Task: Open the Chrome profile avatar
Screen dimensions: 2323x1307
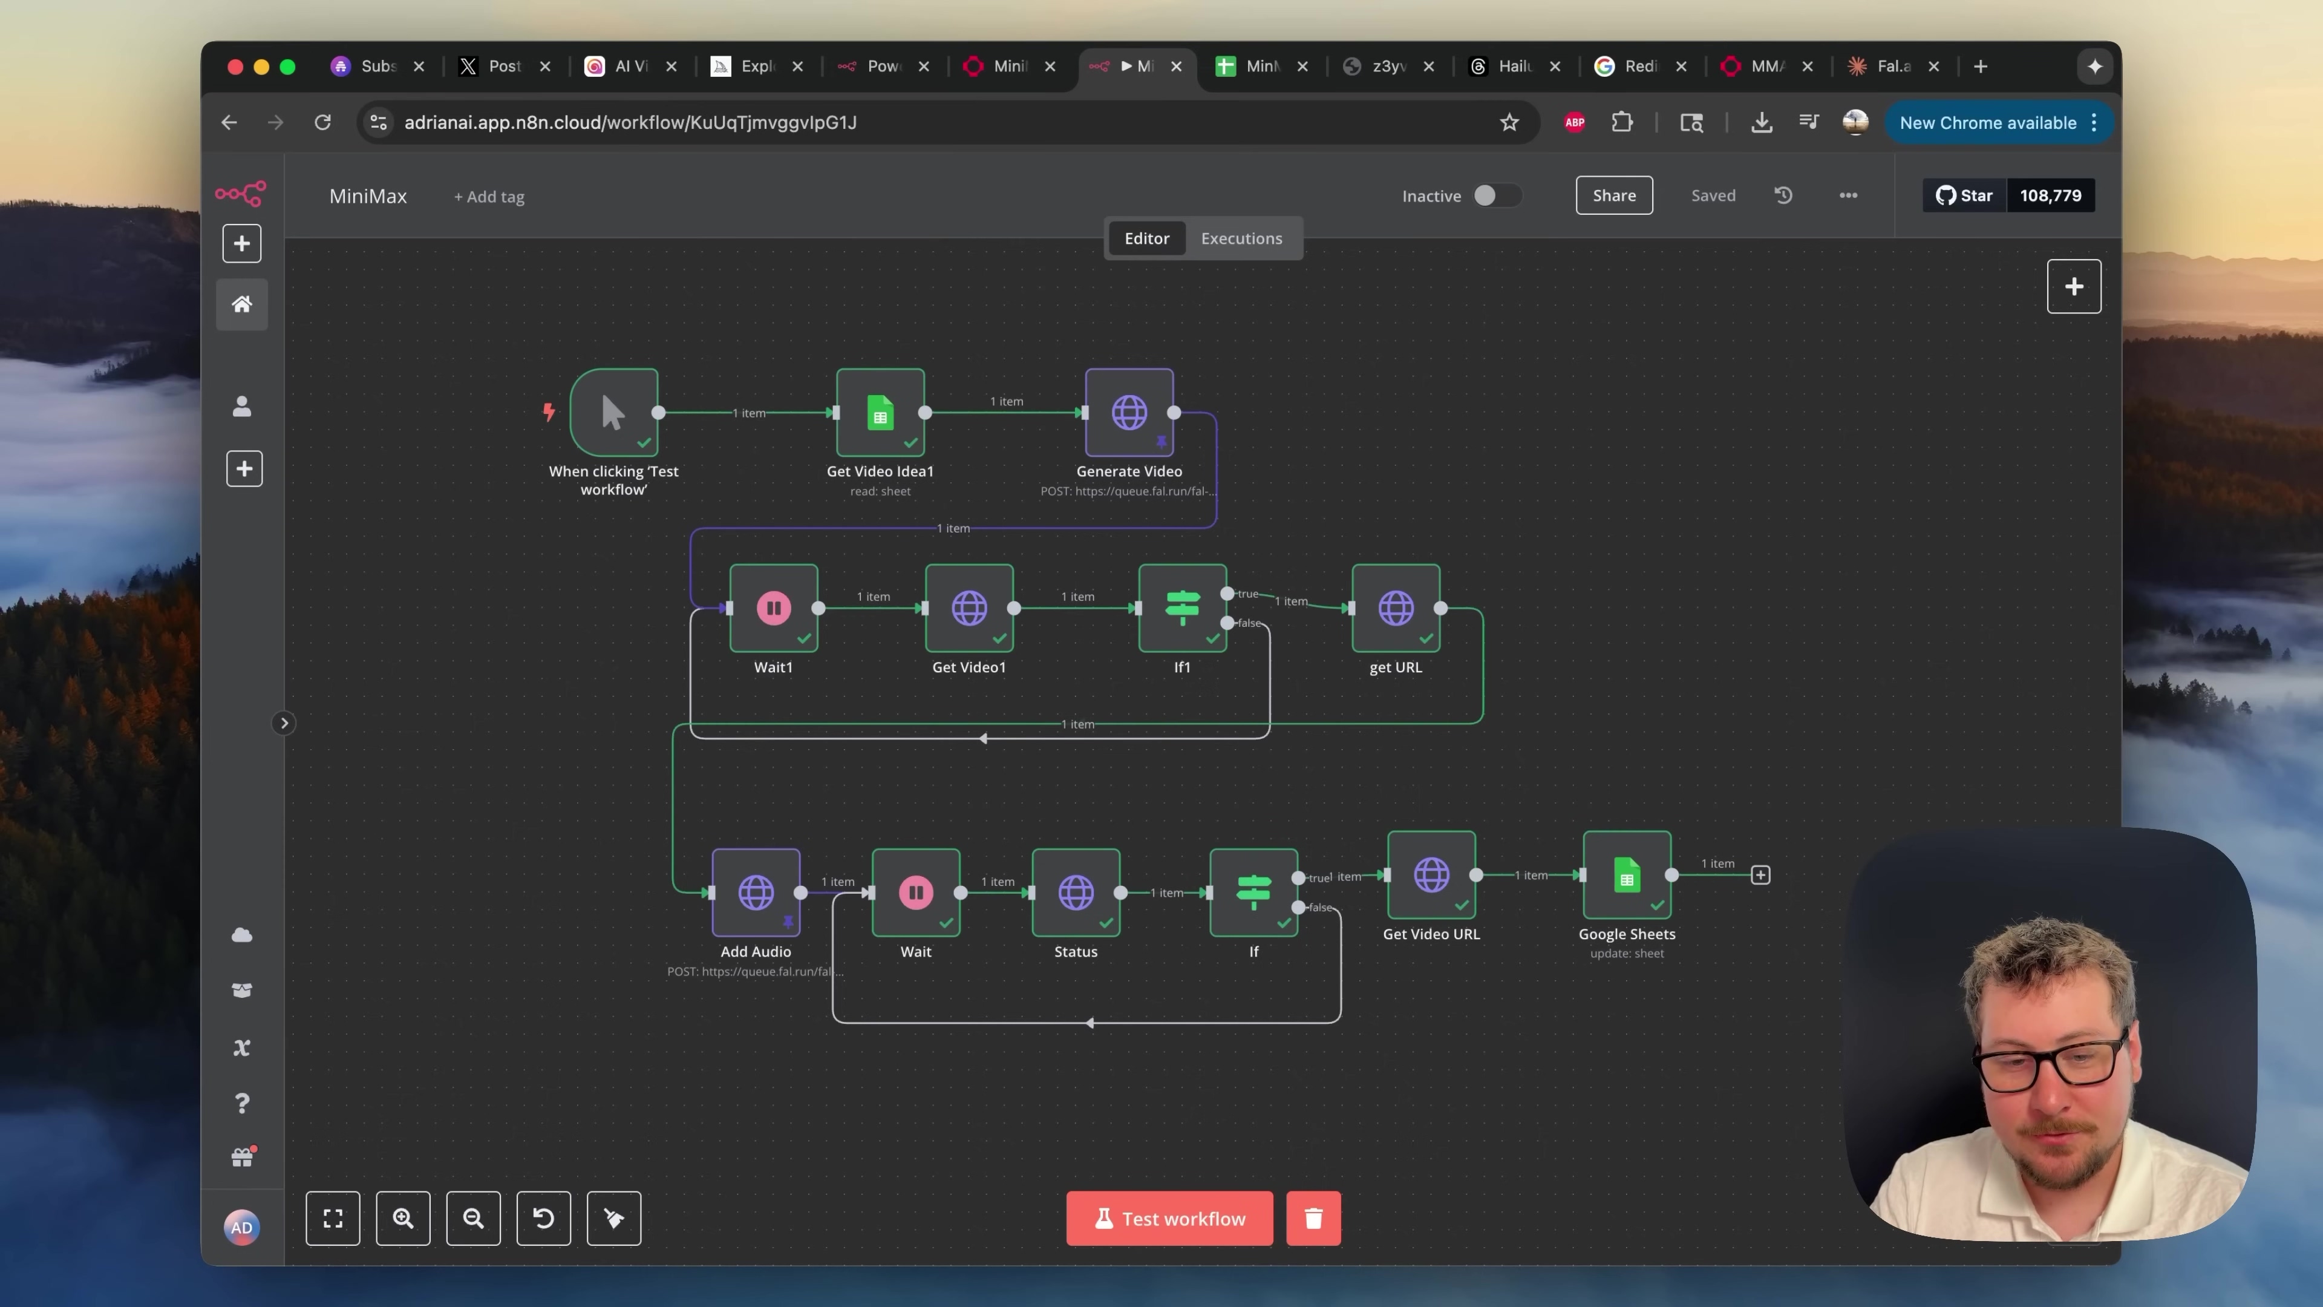Action: point(1855,123)
